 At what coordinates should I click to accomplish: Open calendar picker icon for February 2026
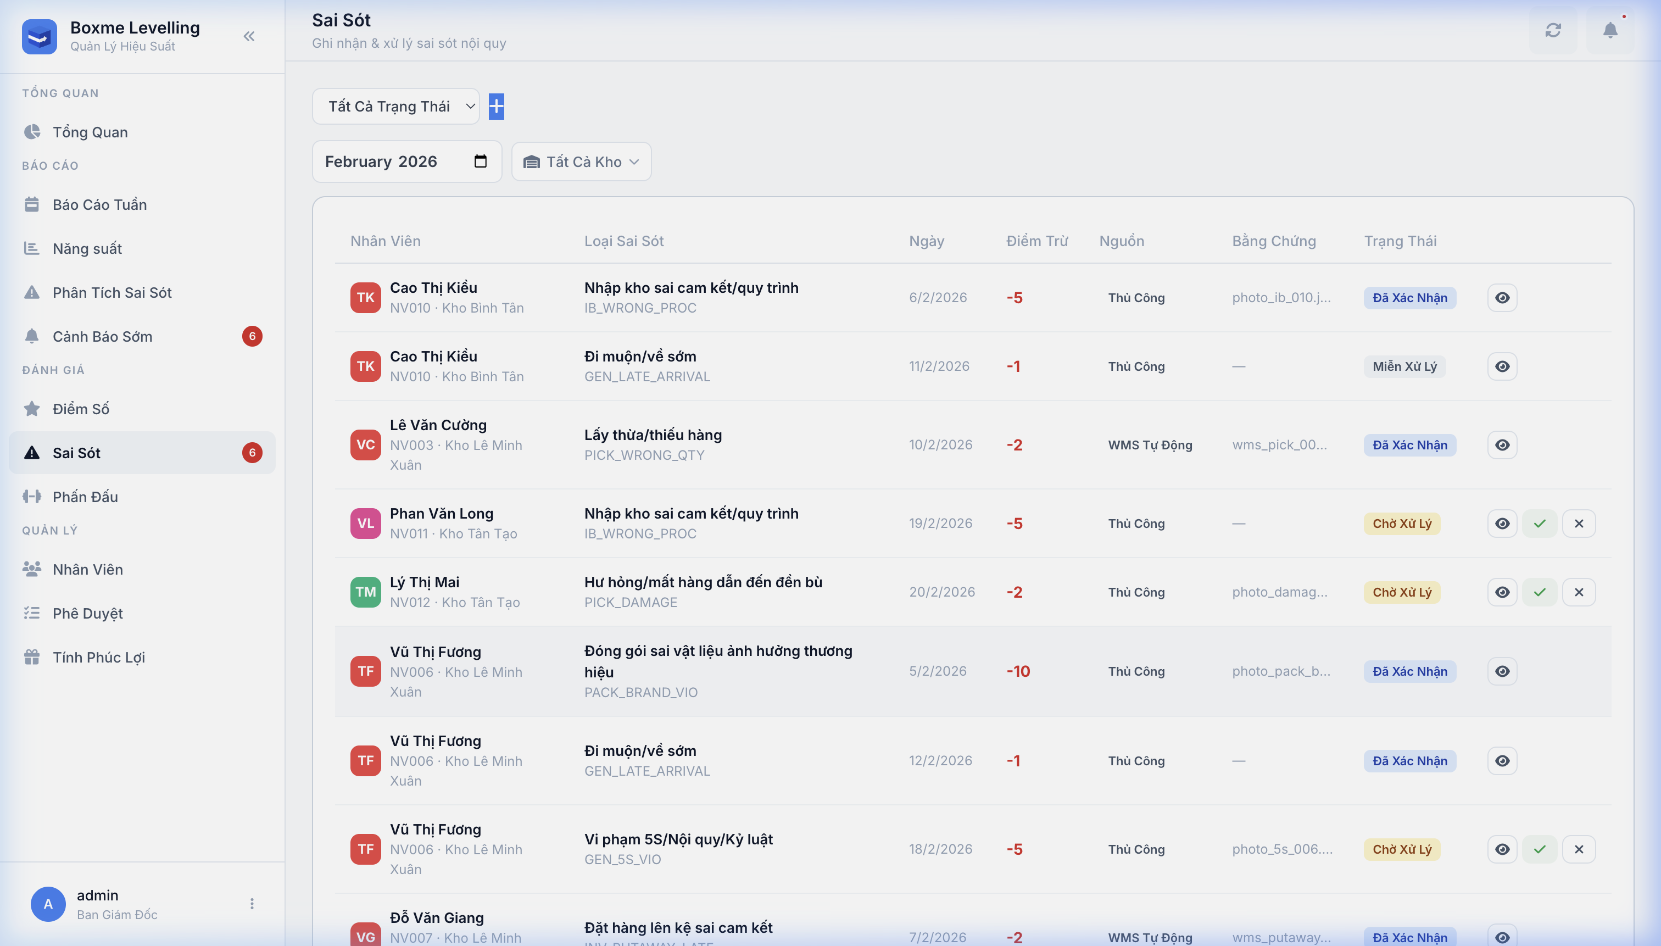480,161
